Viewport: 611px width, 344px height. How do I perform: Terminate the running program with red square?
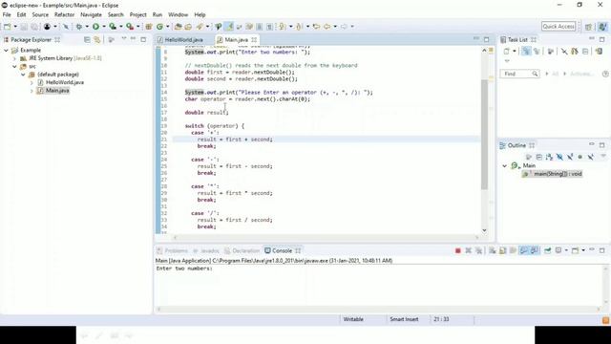tap(458, 250)
